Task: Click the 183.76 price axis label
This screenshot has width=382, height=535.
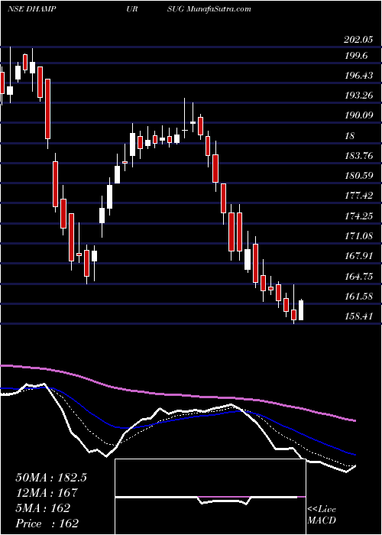Action: [359, 156]
